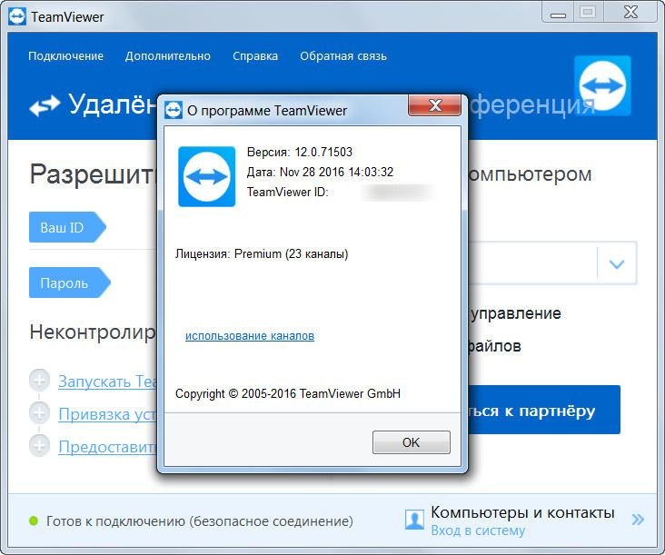The width and height of the screenshot is (665, 555).
Task: Click the double-arrow remote control icon in header
Action: [44, 106]
